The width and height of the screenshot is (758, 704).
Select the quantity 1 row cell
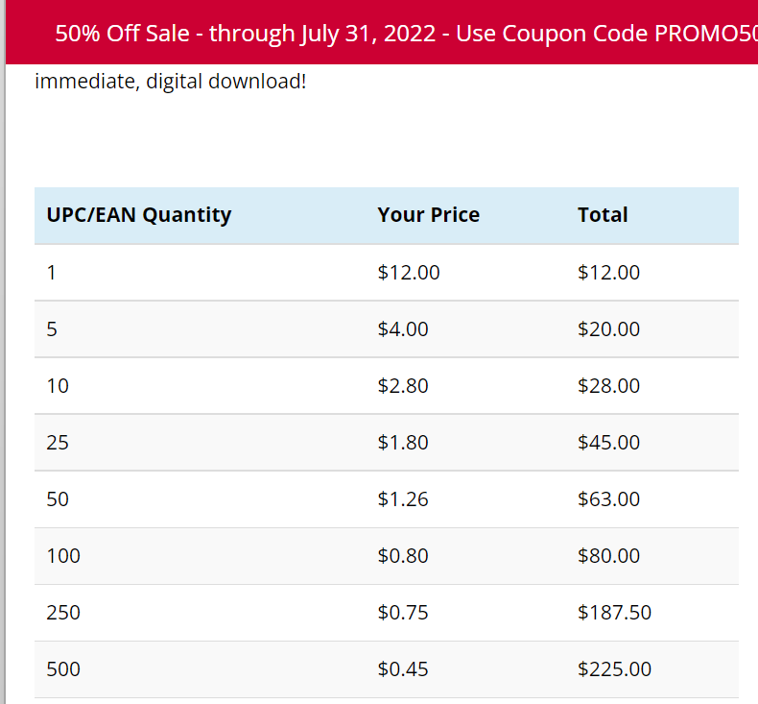(x=52, y=273)
